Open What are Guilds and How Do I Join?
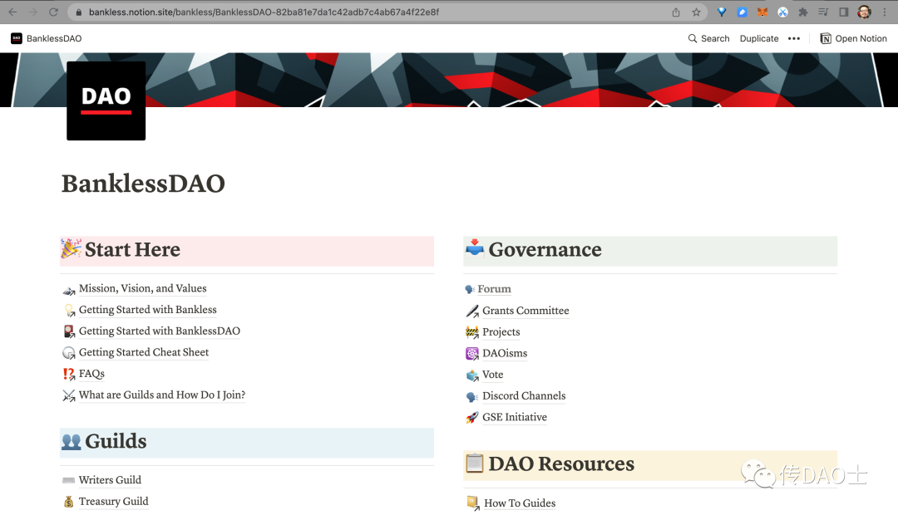The height and width of the screenshot is (515, 898). (162, 395)
